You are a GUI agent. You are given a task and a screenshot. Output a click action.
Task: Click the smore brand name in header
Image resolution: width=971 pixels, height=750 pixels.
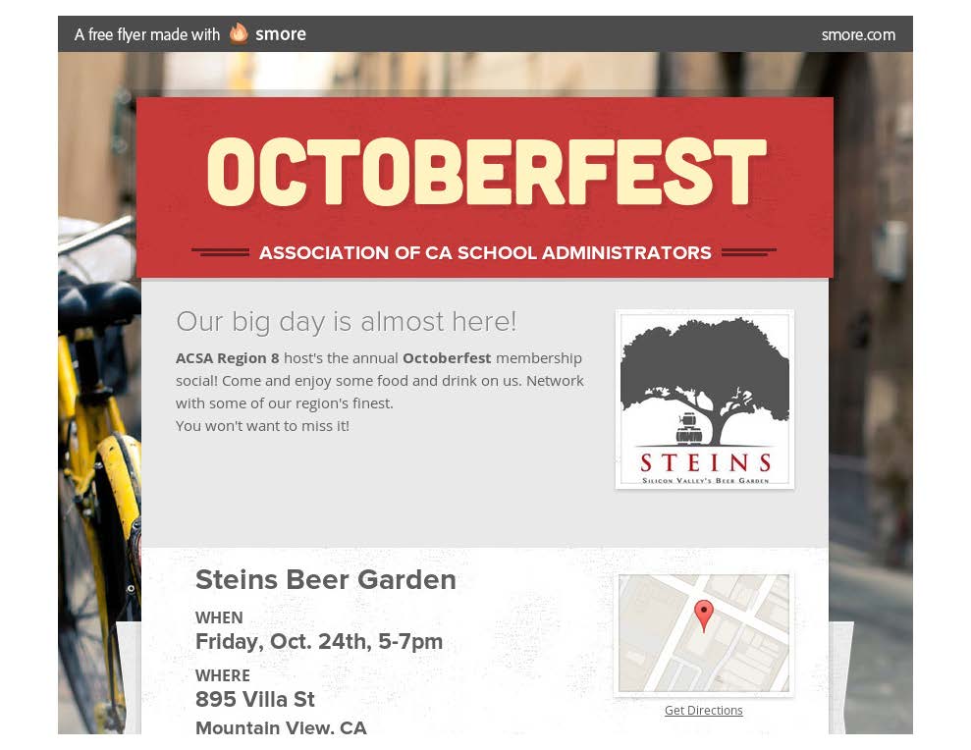point(281,34)
